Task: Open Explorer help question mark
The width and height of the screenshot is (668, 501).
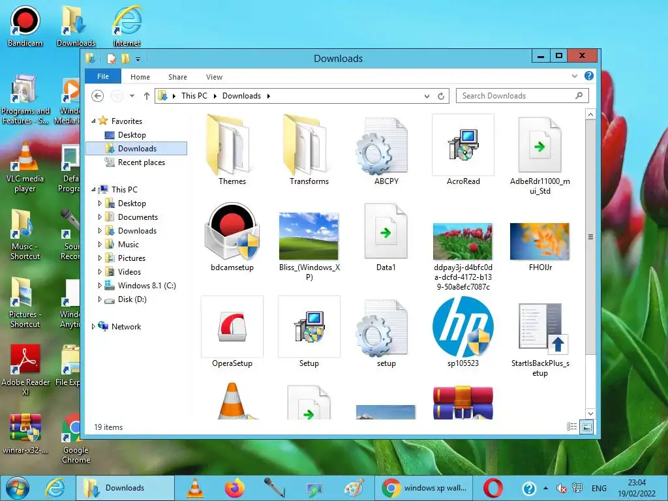Action: click(x=589, y=76)
